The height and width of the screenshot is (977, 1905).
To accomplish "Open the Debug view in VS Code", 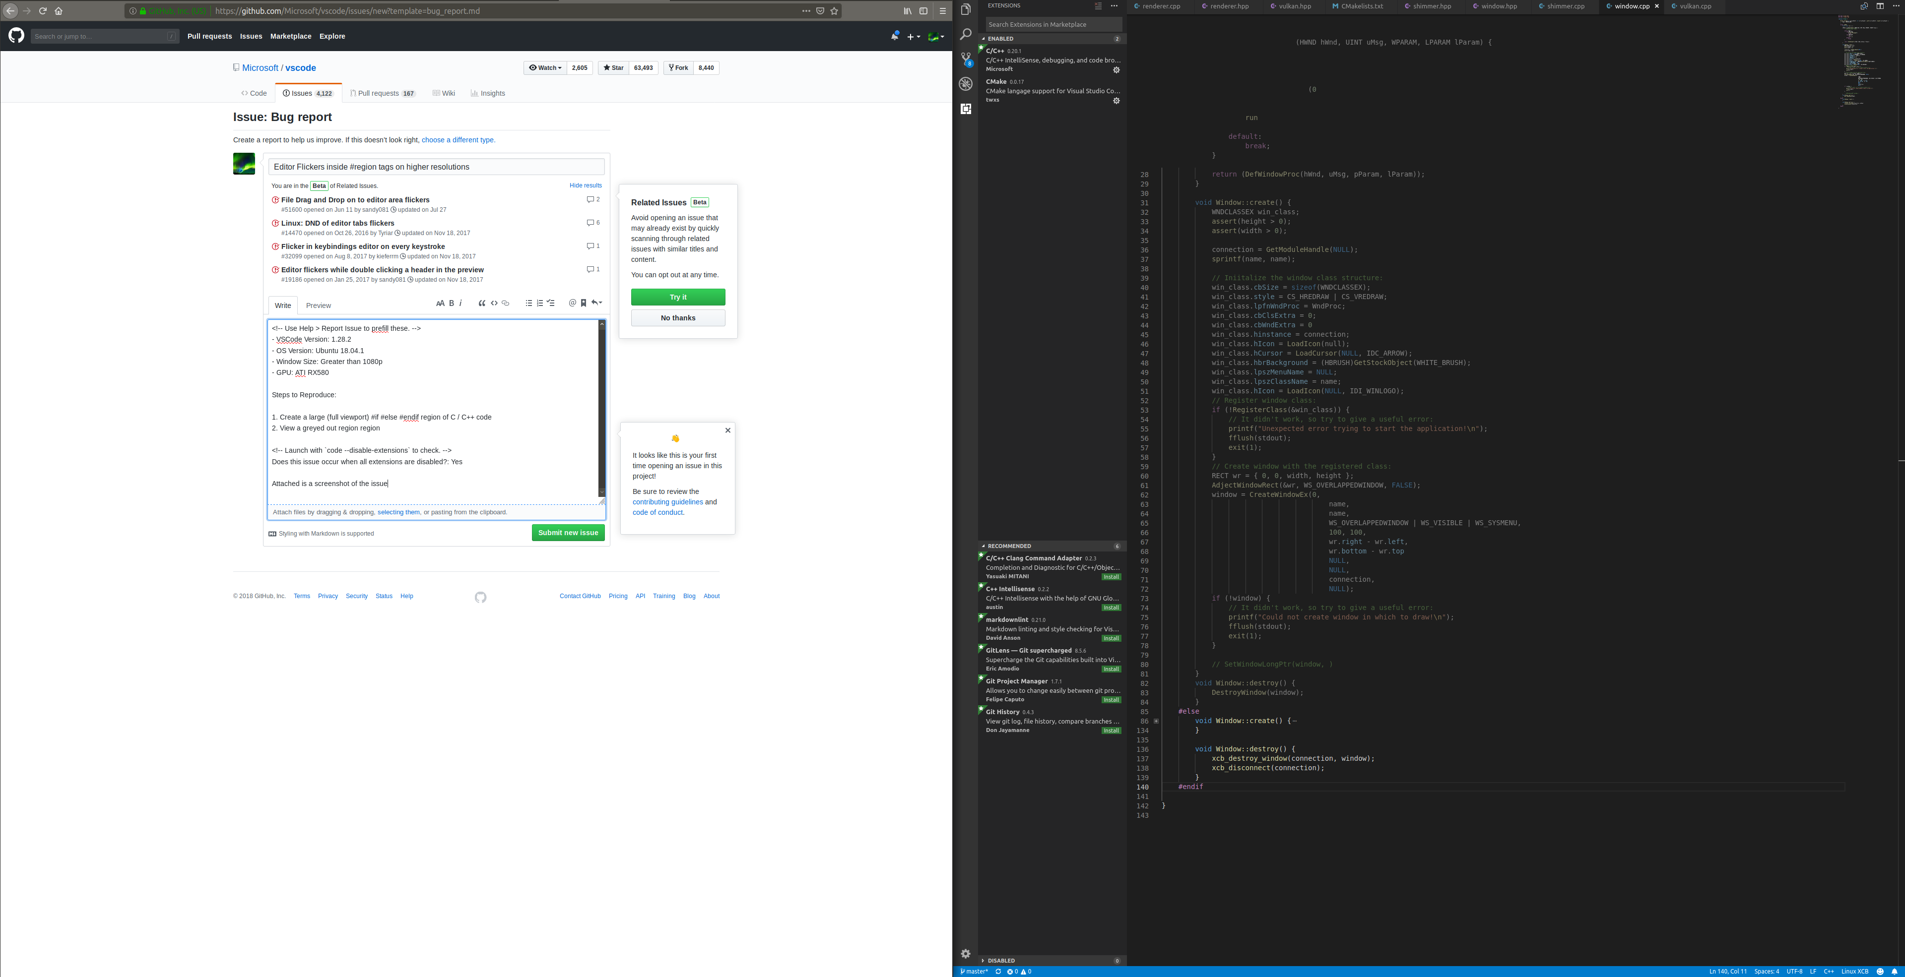I will point(965,84).
